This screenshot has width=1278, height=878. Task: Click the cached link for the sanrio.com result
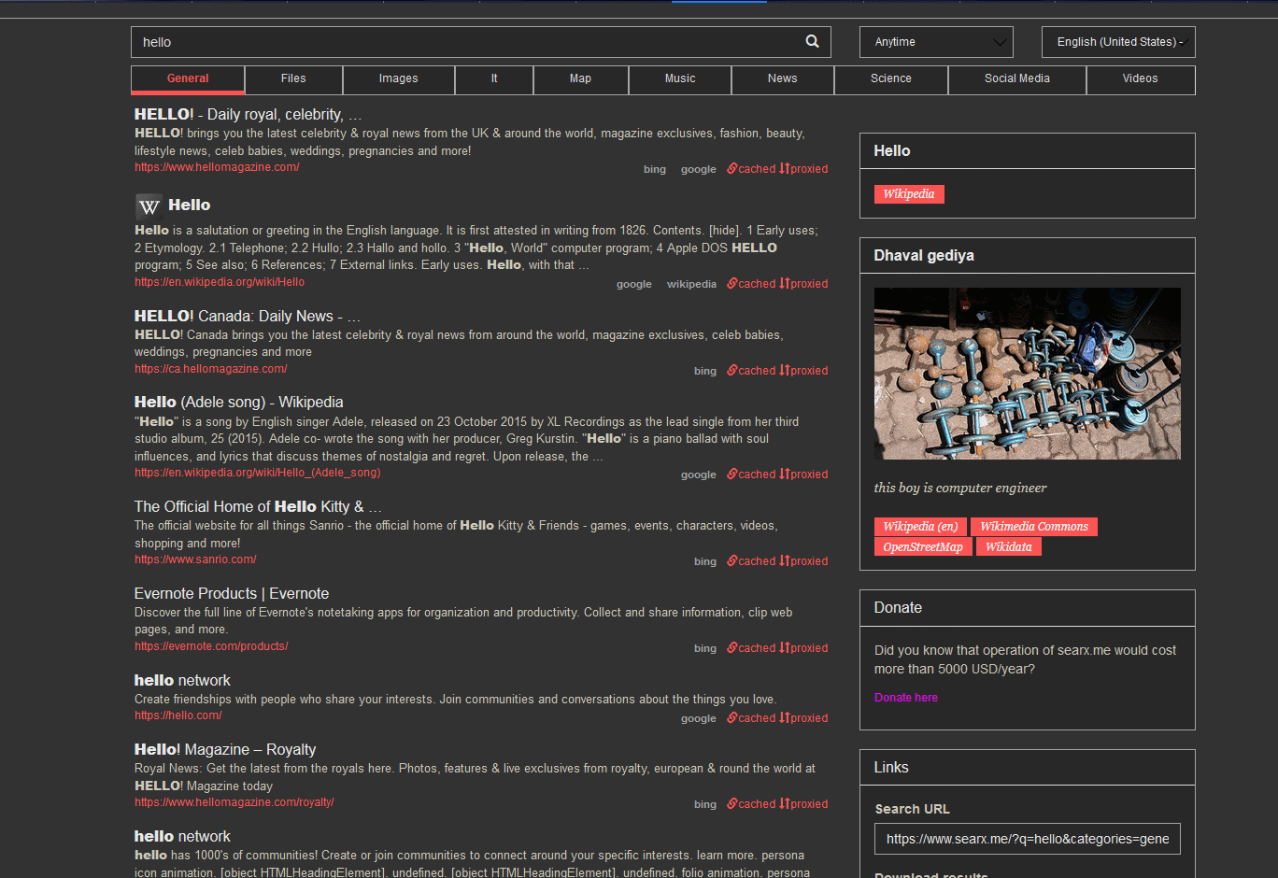click(x=751, y=560)
